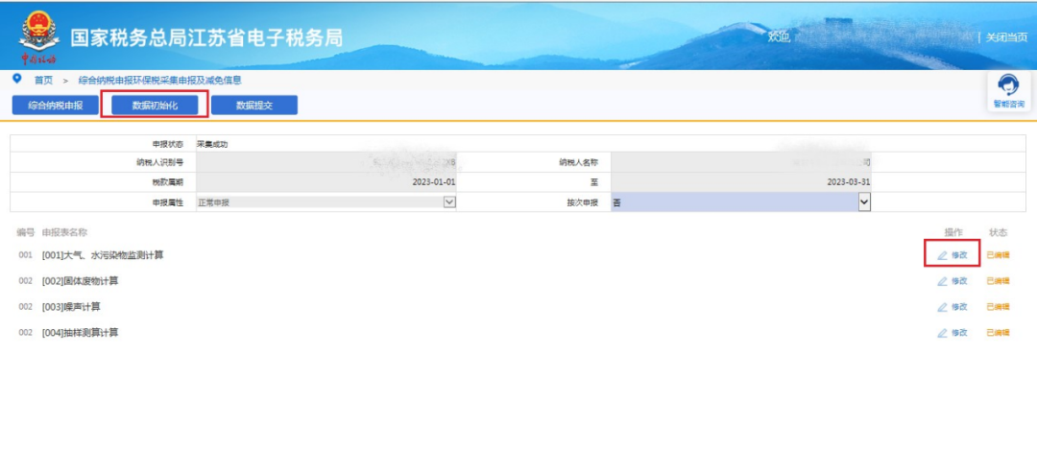This screenshot has height=476, width=1037.
Task: Click the 申报表名称 column header
Action: pos(65,232)
